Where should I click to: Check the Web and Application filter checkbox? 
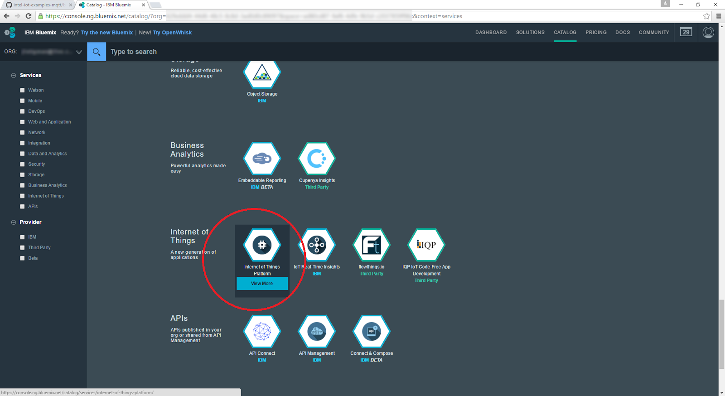(x=22, y=122)
